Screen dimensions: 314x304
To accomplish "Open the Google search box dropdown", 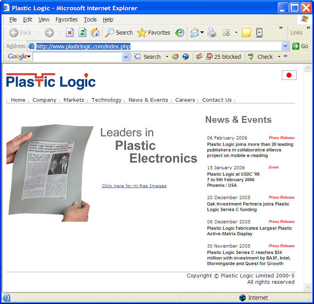I will (x=126, y=57).
